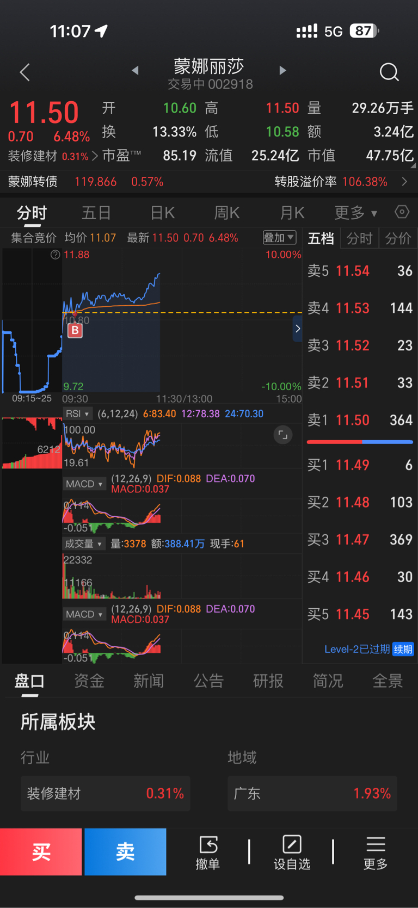Tap 续期 to renew Level-2
Screen dimensions: 418x908
pos(403,649)
